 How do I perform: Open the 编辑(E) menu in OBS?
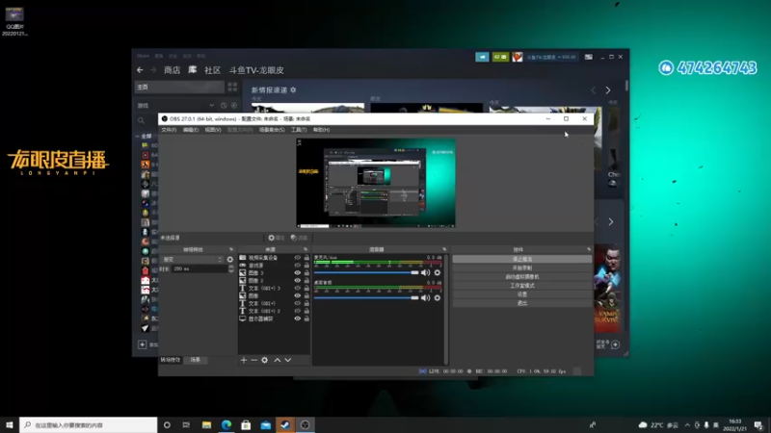pos(191,130)
